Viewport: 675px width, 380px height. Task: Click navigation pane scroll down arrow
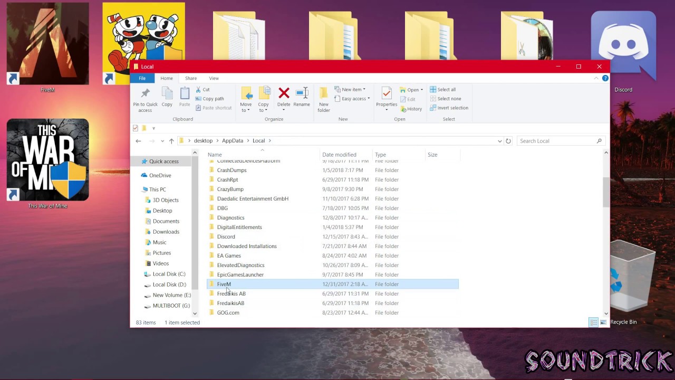[195, 313]
